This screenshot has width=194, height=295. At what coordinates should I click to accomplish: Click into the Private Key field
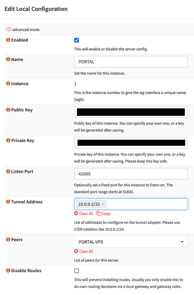click(131, 143)
